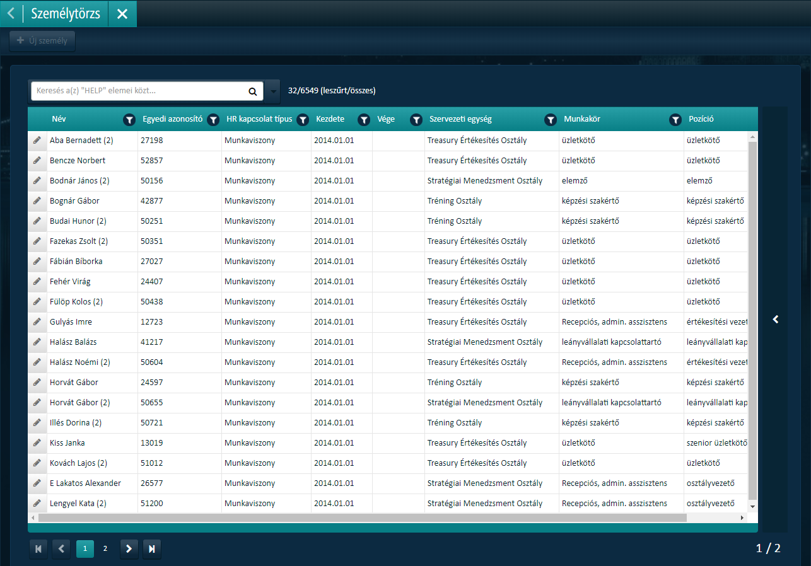This screenshot has height=566, width=811.
Task: Filter the HR kapcsolat típus column
Action: tap(303, 119)
